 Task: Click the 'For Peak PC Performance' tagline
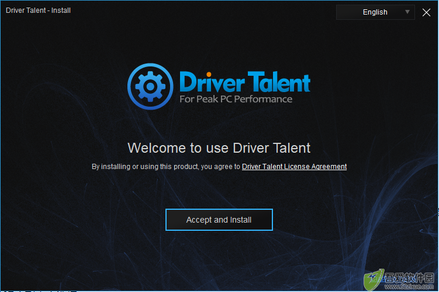[236, 99]
